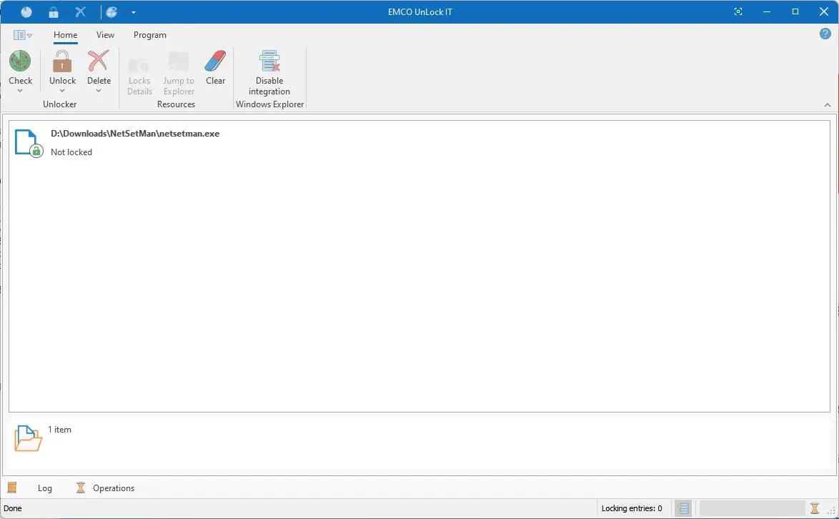Click the Delete red X ribbon icon

pos(99,61)
